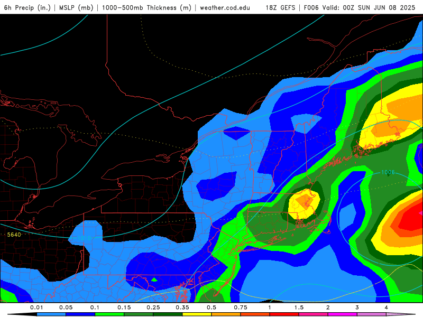
Task: Click the 0.35 legend value
Action: click(182, 307)
